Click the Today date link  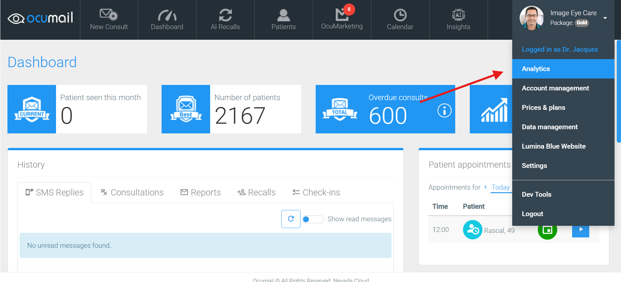coord(501,187)
